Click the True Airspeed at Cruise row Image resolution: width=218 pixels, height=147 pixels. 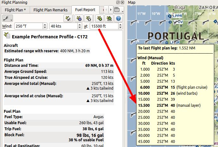[59, 77]
